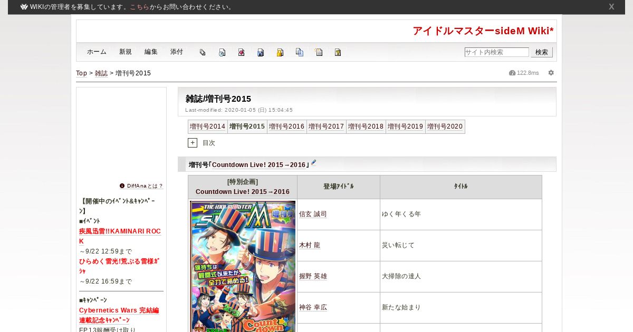Switch to the 増刊号2020 tab
The image size is (633, 332).
pos(445,126)
